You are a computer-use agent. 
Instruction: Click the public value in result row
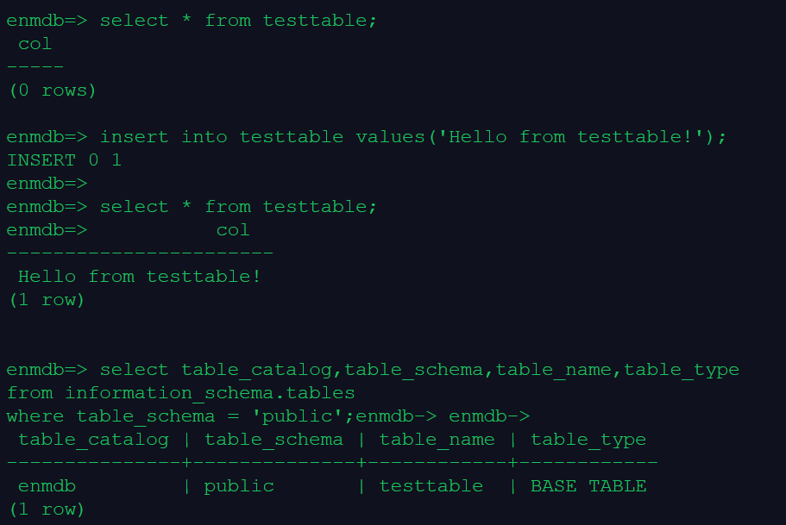239,486
